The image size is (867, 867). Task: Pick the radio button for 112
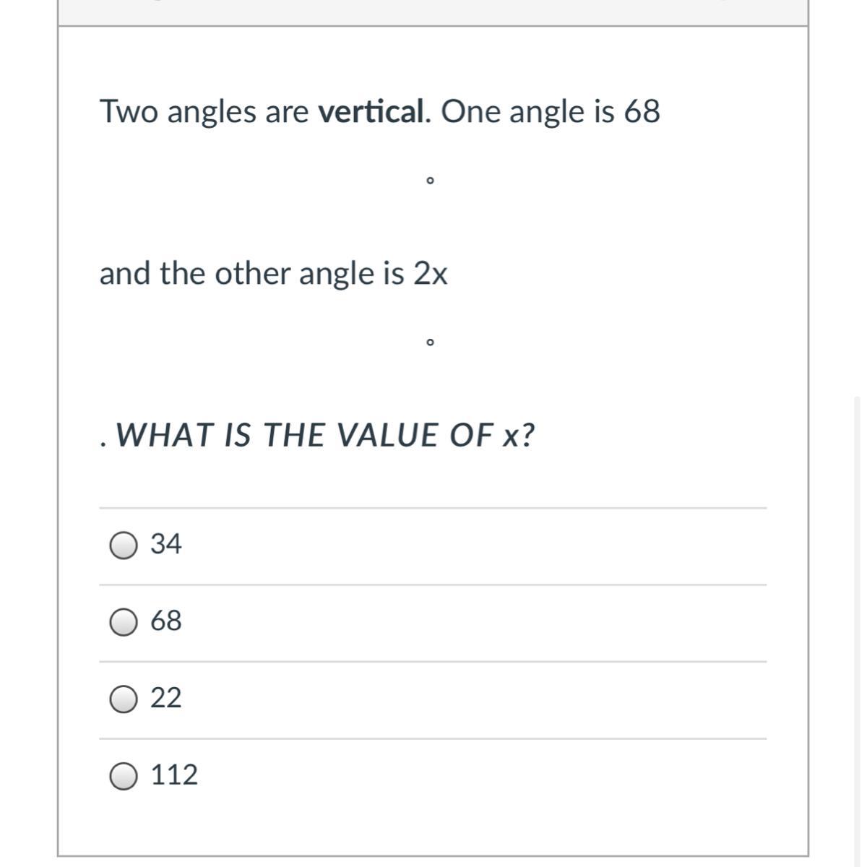coord(124,776)
